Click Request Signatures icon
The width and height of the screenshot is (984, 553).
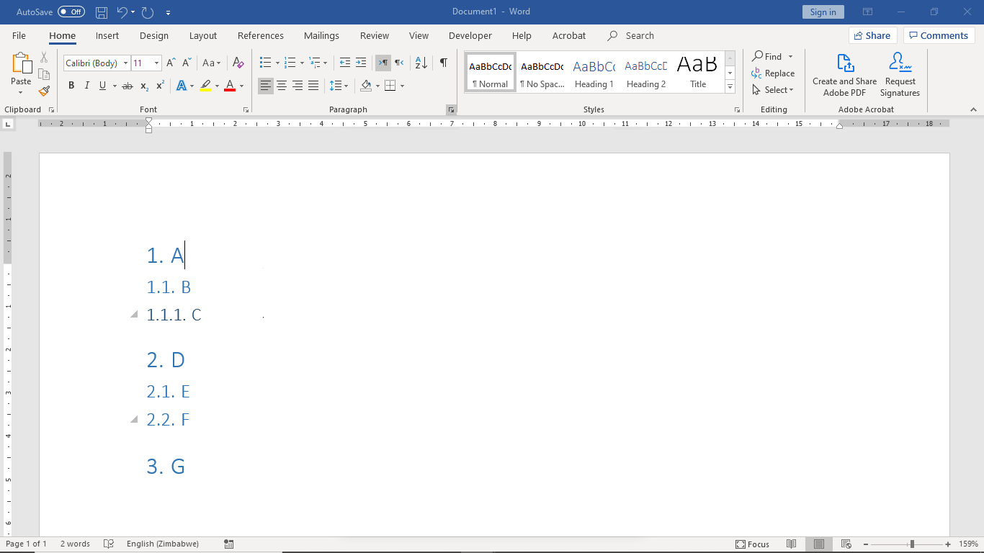point(900,75)
